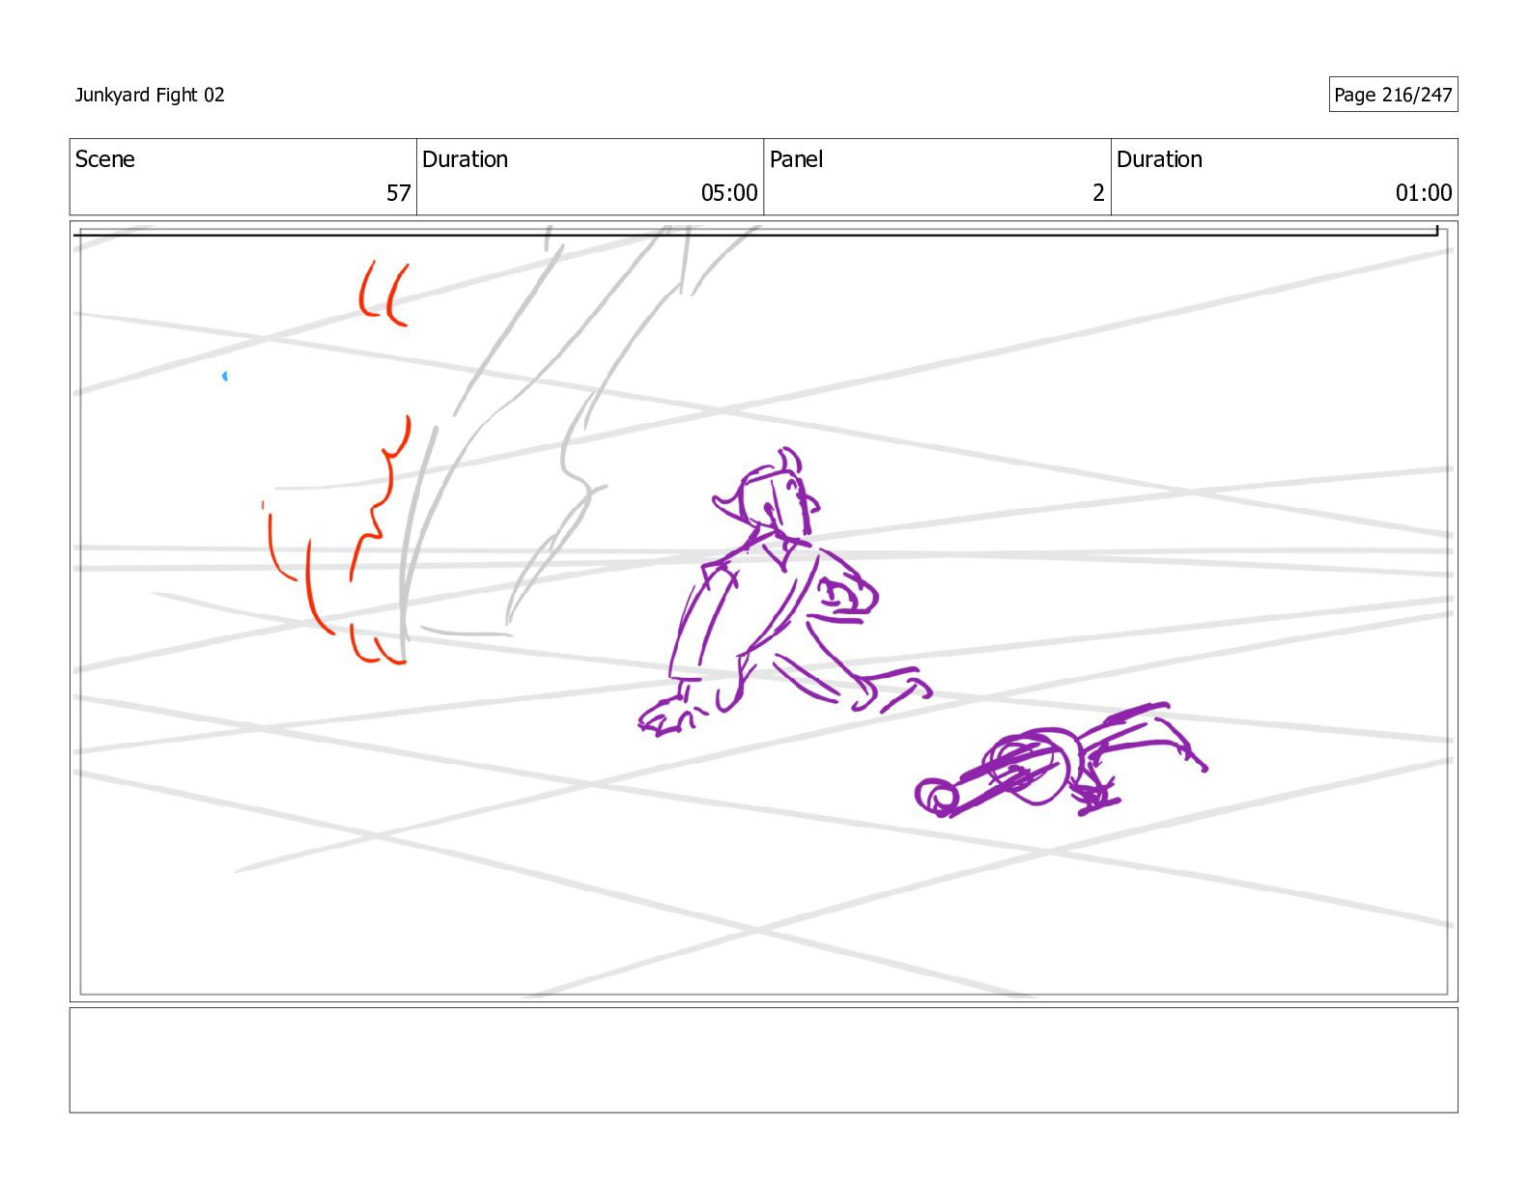Image resolution: width=1530 pixels, height=1182 pixels.
Task: Click the scene duration value '05:00'
Action: point(729,193)
